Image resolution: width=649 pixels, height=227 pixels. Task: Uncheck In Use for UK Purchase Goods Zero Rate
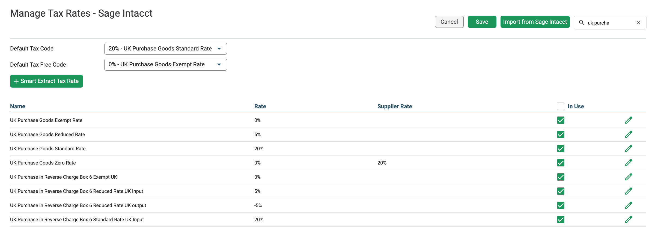click(561, 163)
